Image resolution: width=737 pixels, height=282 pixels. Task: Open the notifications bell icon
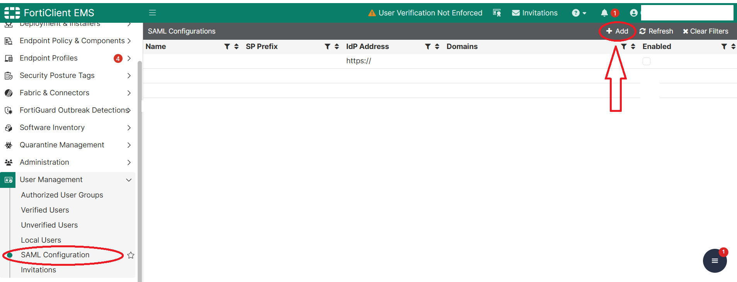click(x=604, y=13)
